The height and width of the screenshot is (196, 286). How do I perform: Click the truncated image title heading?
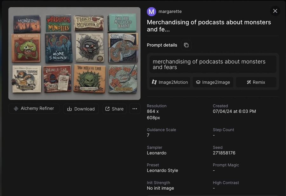tap(209, 26)
